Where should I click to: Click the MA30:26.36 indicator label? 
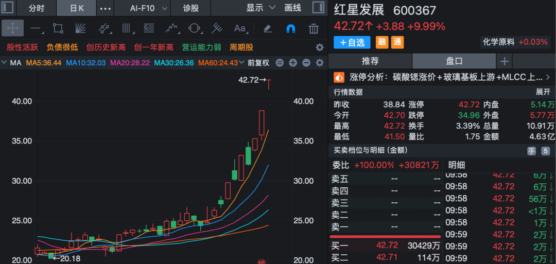pyautogui.click(x=174, y=63)
